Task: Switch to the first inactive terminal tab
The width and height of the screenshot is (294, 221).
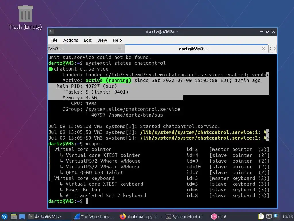Action: (86, 49)
